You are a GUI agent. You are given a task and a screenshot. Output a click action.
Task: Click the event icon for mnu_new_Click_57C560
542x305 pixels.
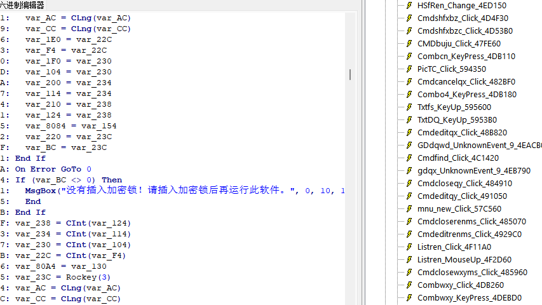409,208
